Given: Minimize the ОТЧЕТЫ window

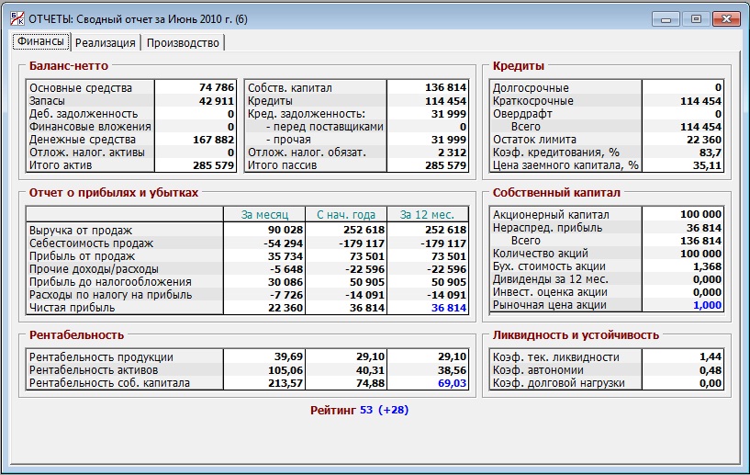Looking at the screenshot, I should coord(666,19).
